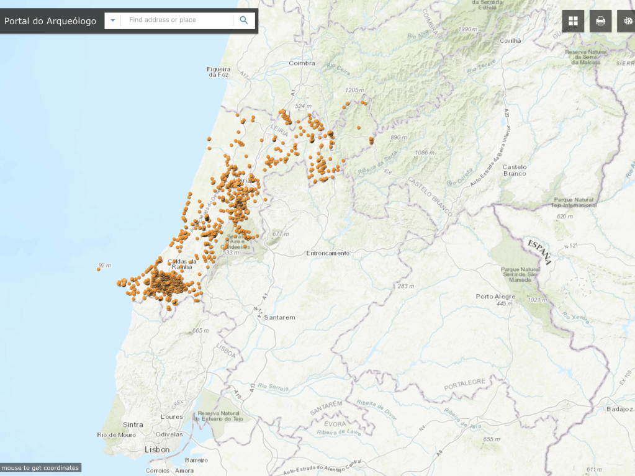Click the Badajoz city label

(619, 409)
